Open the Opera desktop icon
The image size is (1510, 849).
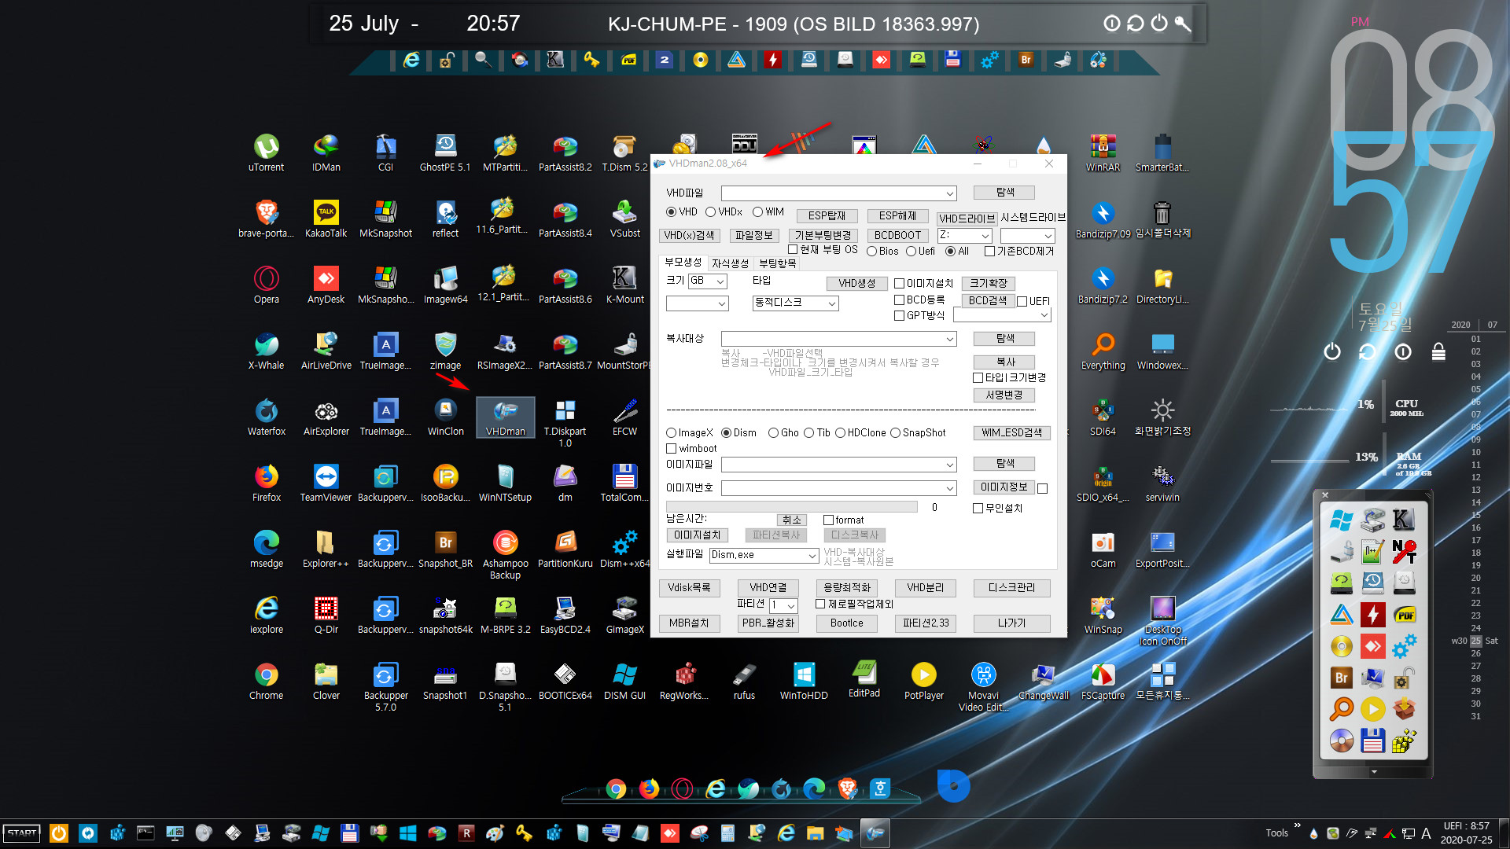266,285
